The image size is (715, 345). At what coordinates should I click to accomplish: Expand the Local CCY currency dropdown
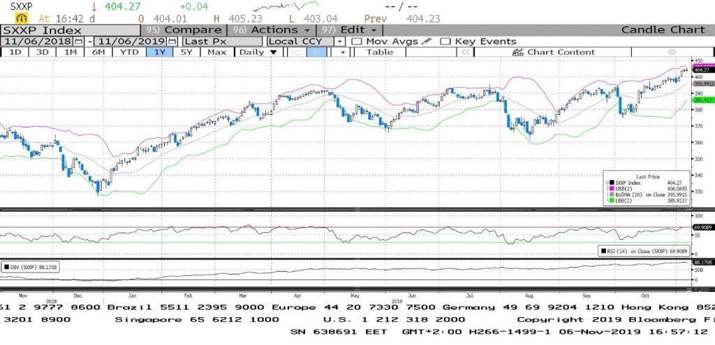point(340,41)
